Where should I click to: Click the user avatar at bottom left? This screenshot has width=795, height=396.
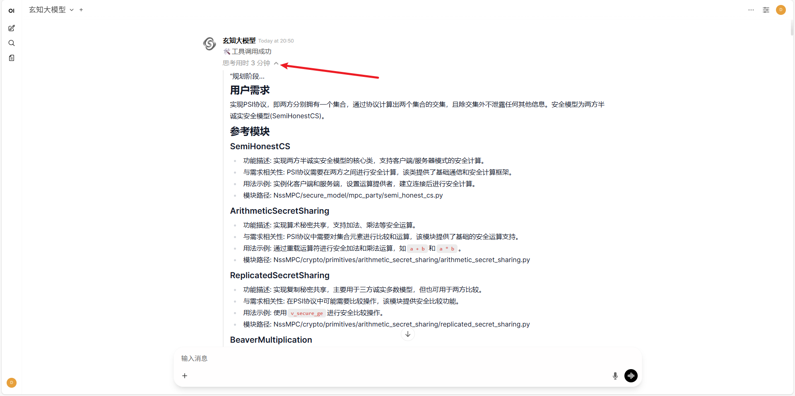coord(12,383)
